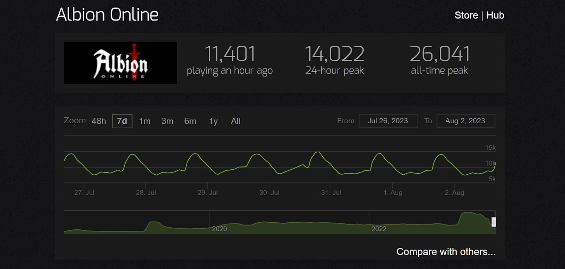Screen dimensions: 565x269
Task: Click the 31. Jul axis label
Action: point(331,193)
